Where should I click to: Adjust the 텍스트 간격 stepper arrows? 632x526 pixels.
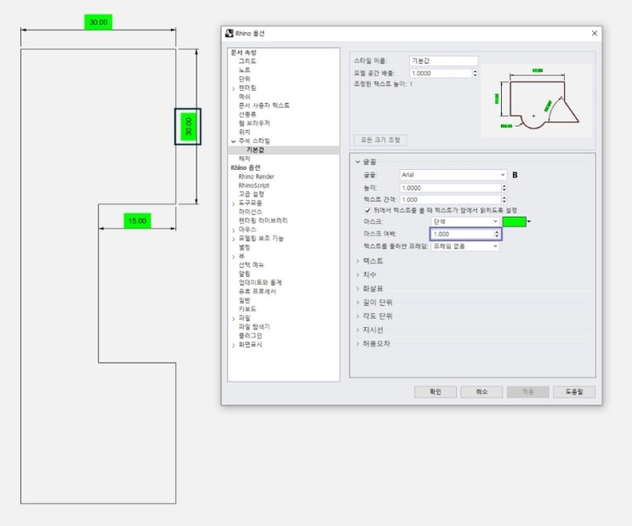(x=504, y=200)
